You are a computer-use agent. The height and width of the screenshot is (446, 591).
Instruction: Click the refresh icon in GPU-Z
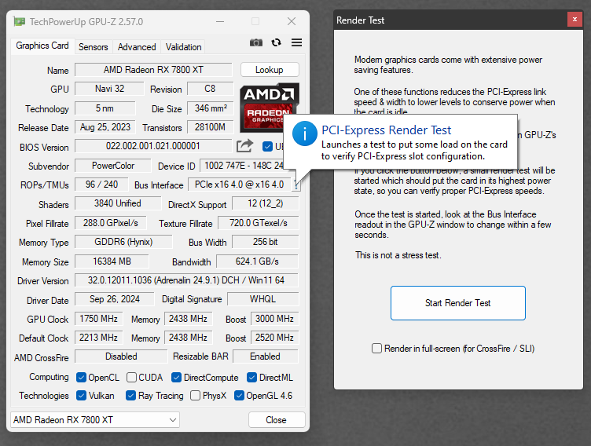[x=277, y=42]
